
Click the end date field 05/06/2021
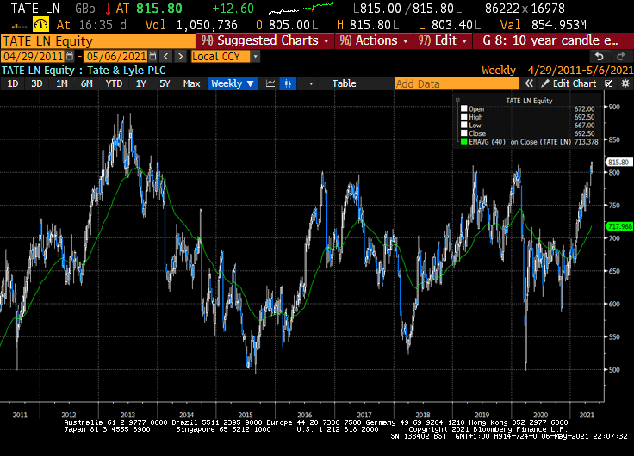click(x=116, y=56)
